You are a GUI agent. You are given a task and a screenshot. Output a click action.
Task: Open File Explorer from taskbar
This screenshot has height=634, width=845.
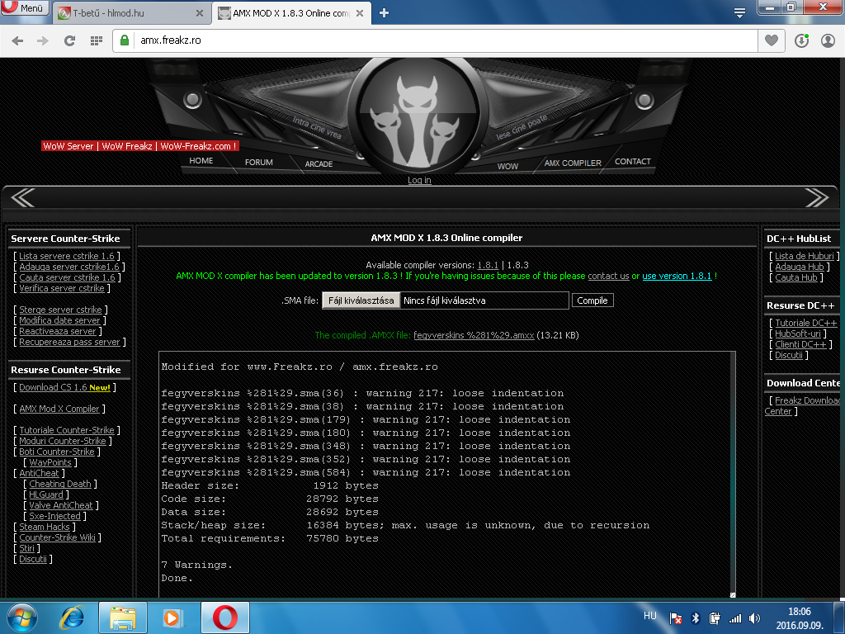123,617
